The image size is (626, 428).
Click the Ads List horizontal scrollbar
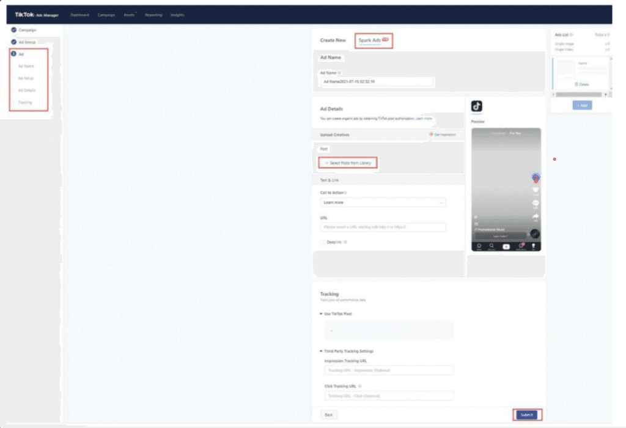pos(580,94)
